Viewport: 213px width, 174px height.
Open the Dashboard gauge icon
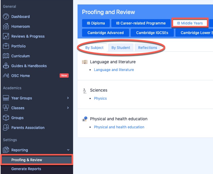click(x=6, y=16)
